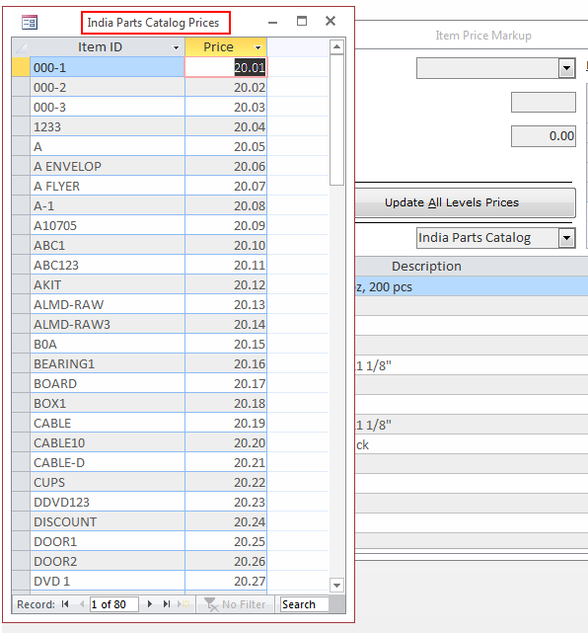Open Item ID column filter arrow
Viewport: 588px width, 633px height.
pyautogui.click(x=176, y=47)
